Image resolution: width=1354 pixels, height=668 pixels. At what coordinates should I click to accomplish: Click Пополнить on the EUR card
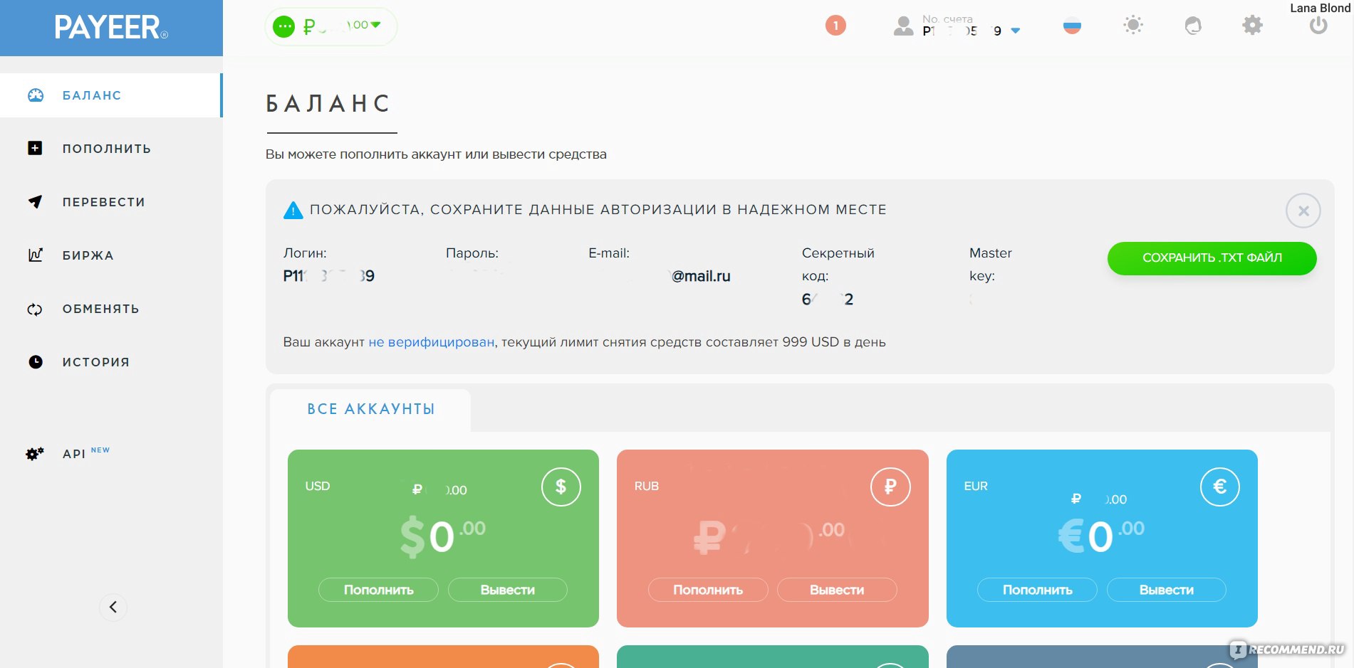1038,590
